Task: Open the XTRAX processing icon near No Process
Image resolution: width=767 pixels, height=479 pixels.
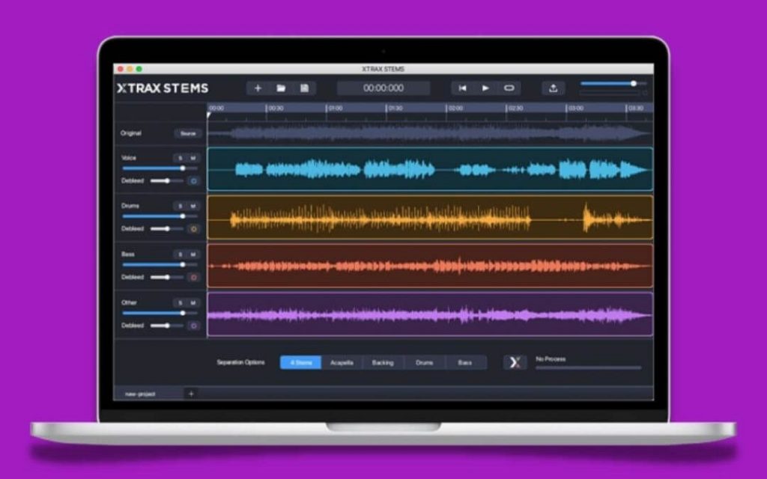Action: [514, 362]
